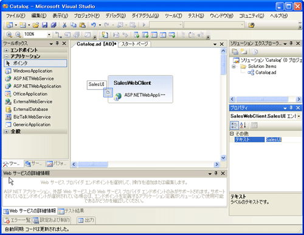The width and height of the screenshot is (304, 235).
Task: Switch to the スタート ページ tab
Action: point(134,44)
